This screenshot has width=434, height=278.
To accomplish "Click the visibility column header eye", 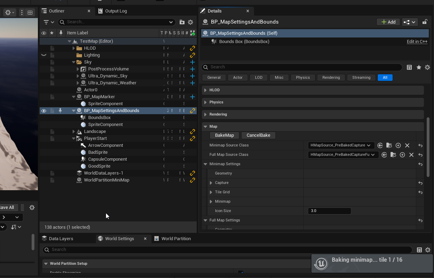I will tap(44, 33).
